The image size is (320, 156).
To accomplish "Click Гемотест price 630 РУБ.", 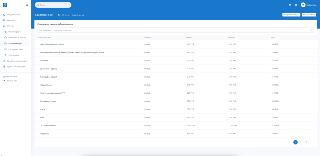I will click(x=233, y=93).
